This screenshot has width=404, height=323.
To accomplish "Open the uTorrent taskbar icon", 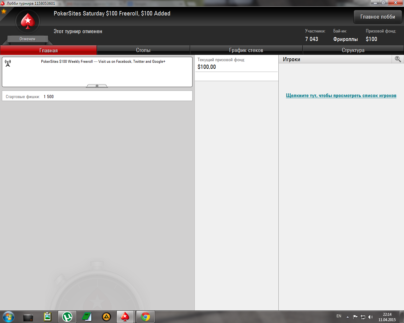I will 67,317.
